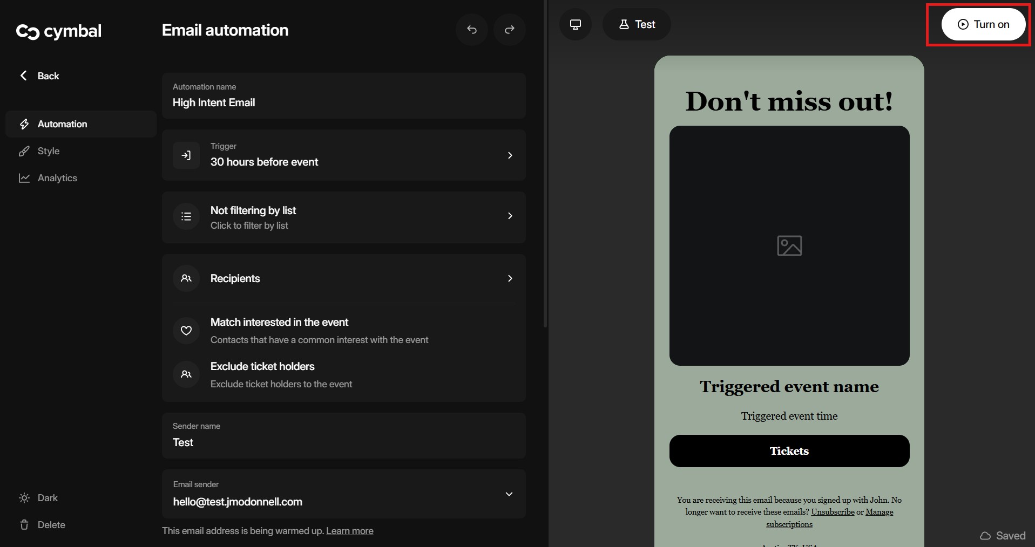Expand Not filtering by list chevron

pos(510,216)
